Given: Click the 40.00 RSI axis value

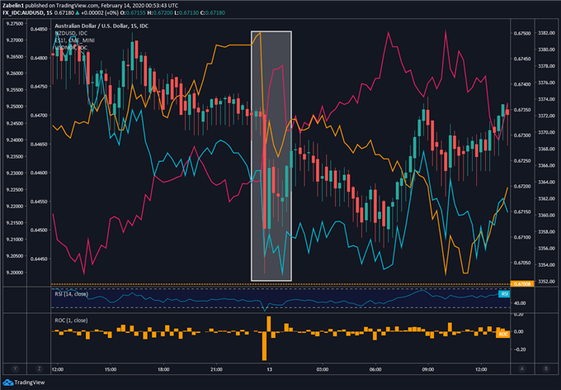Looking at the screenshot, I should pos(520,303).
